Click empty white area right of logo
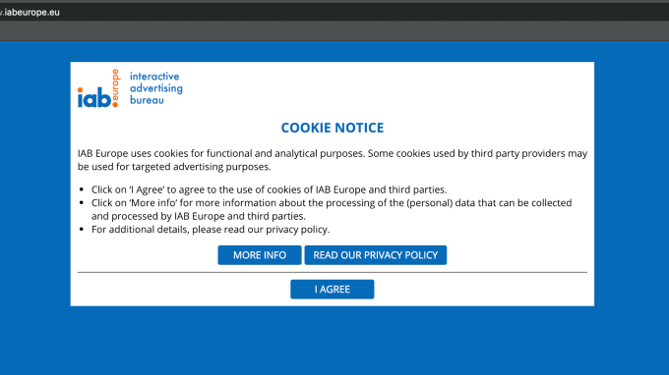669x375 pixels. tap(384, 88)
